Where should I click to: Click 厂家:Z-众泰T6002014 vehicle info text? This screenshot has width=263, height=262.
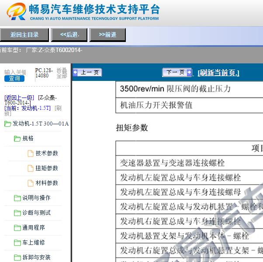[x=54, y=50]
